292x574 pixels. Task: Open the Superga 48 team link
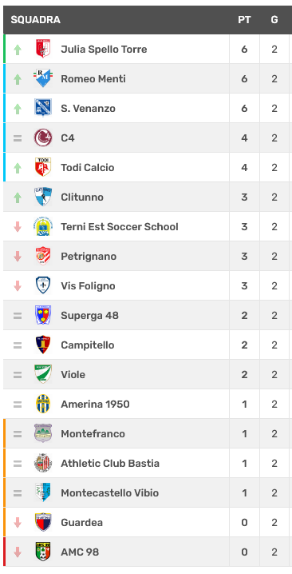coord(89,315)
